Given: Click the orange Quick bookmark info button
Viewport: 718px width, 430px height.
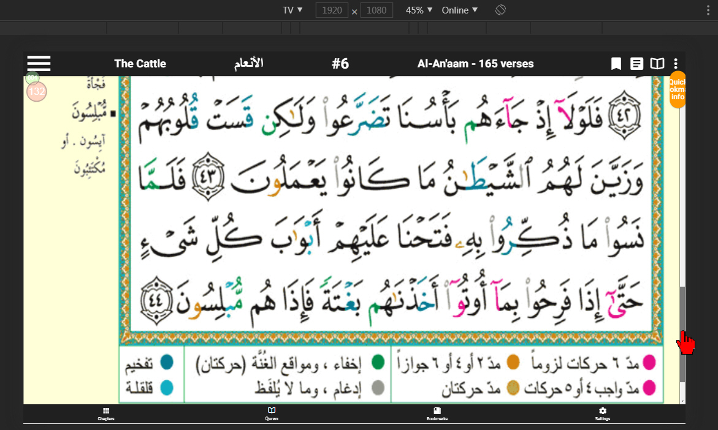Looking at the screenshot, I should (x=677, y=89).
